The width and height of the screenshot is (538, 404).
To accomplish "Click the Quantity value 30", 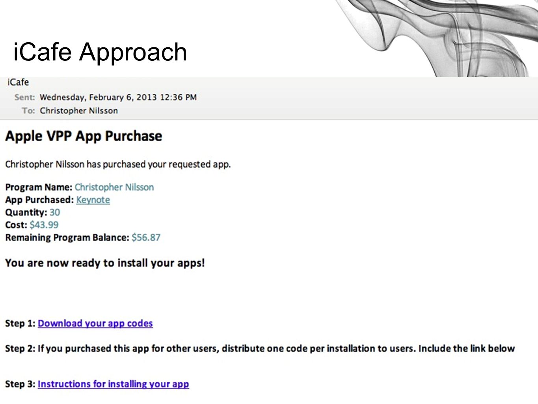I will pos(55,212).
